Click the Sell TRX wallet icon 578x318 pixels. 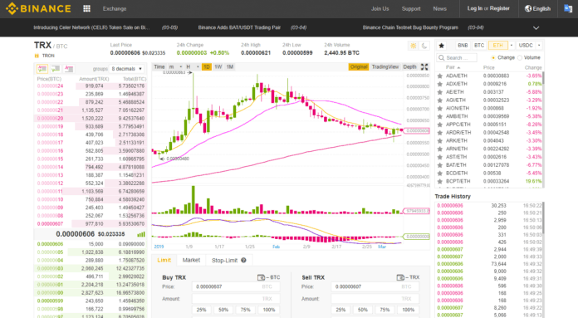pyautogui.click(x=400, y=277)
